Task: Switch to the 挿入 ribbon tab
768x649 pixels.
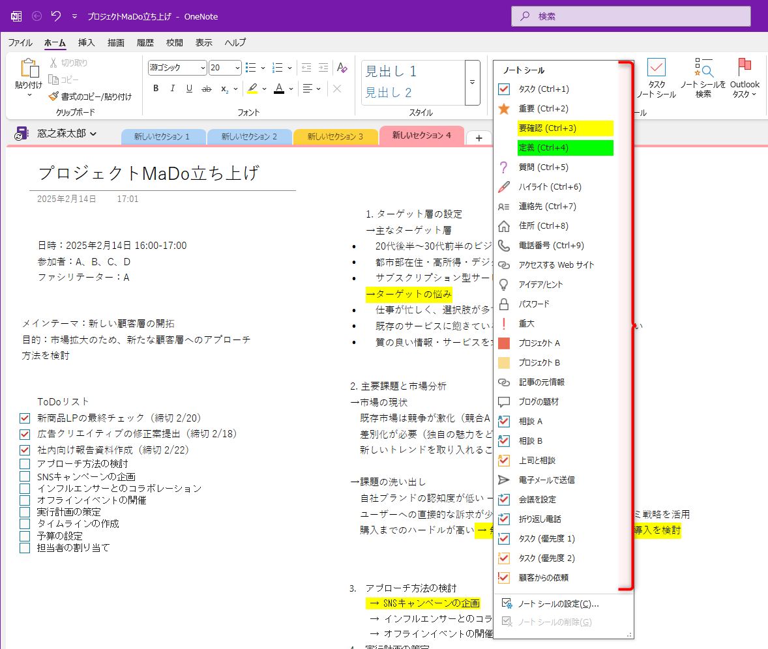Action: [86, 42]
